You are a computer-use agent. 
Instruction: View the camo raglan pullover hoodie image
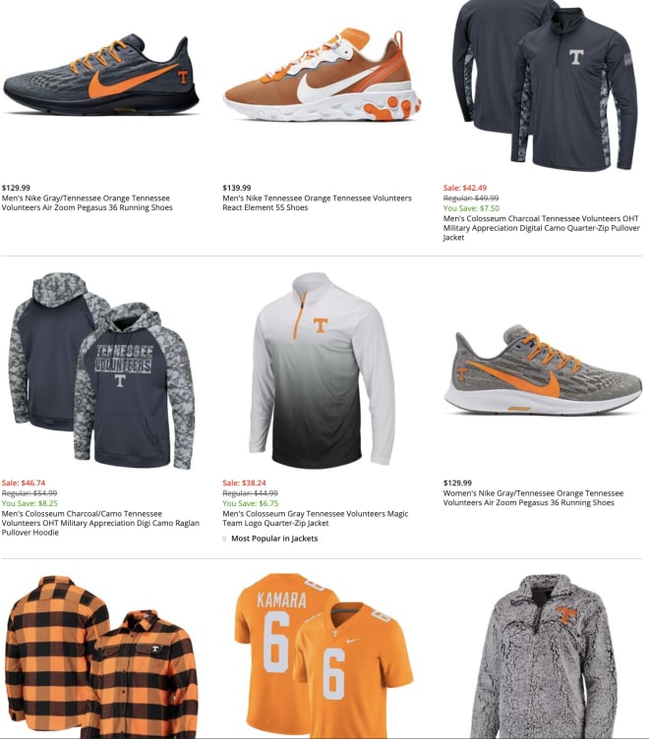101,370
